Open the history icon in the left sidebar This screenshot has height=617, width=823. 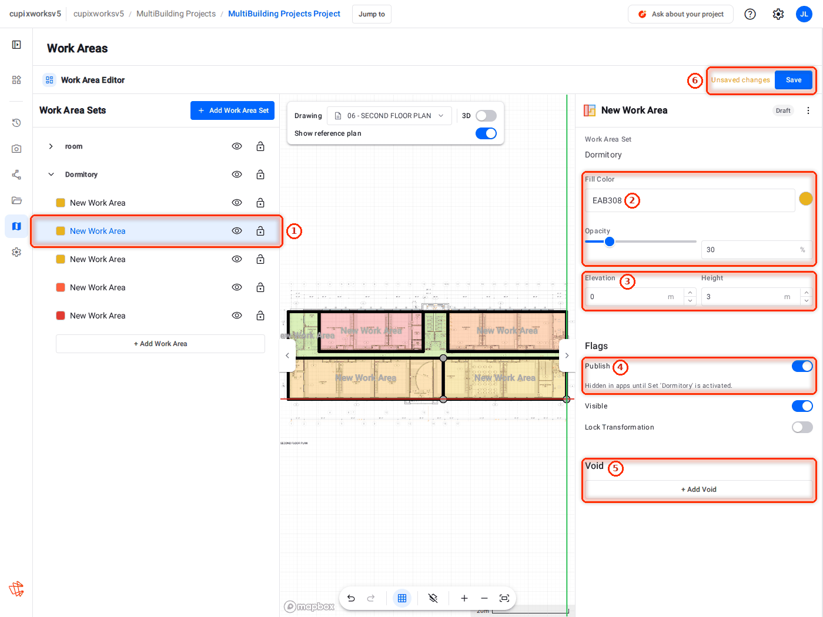(16, 123)
